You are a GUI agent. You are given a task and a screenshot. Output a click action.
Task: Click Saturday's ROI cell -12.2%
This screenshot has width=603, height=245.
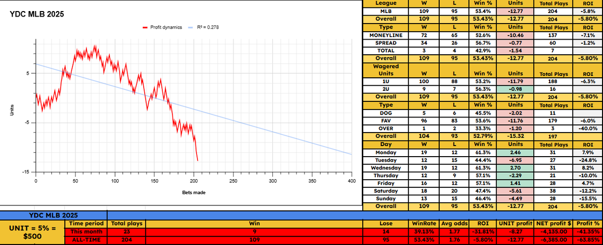pos(588,191)
